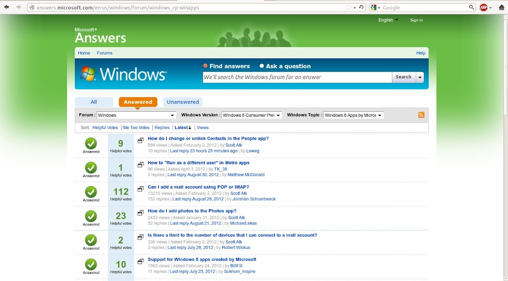Open 'How do I change or unlink Contacts' thread
This screenshot has height=281, width=508.
(208, 139)
